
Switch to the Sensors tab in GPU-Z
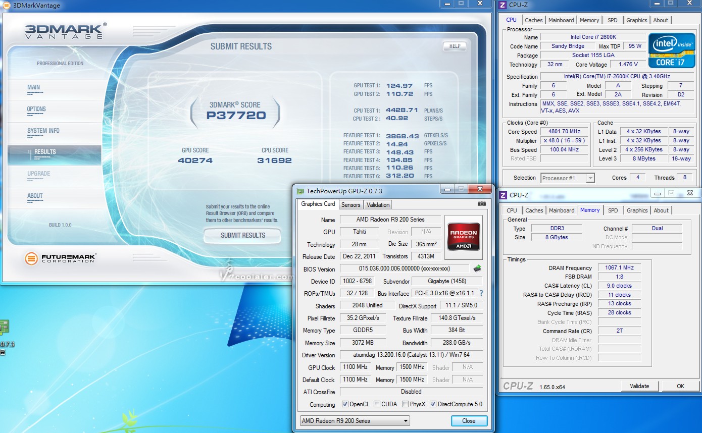point(350,204)
